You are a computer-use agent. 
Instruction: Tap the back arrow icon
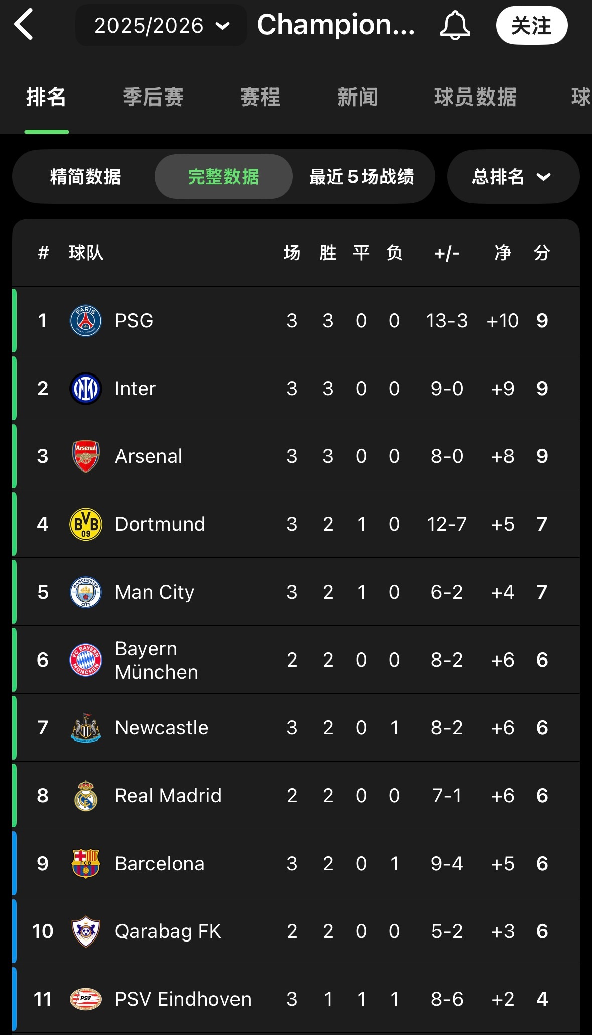24,24
